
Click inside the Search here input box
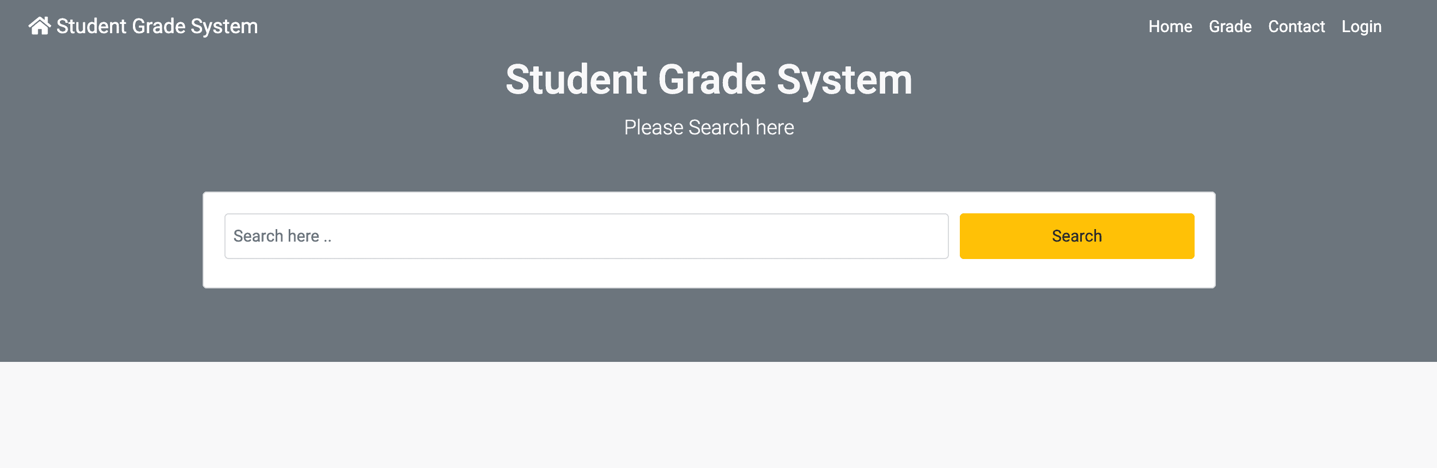tap(586, 236)
